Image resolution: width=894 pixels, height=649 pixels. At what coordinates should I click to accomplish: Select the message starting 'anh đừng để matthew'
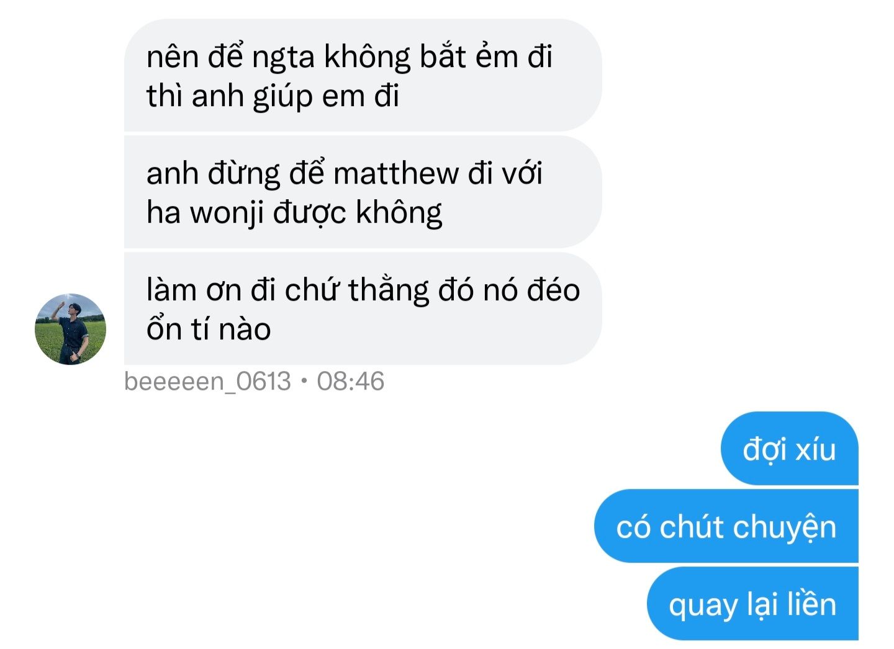[363, 192]
